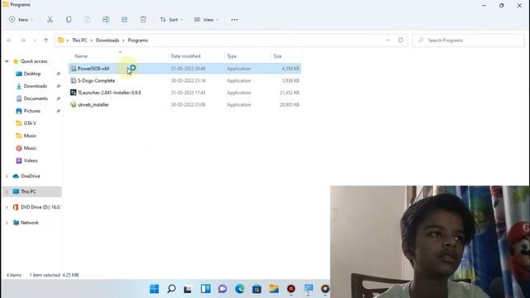Open Videos in the sidebar

coord(31,161)
